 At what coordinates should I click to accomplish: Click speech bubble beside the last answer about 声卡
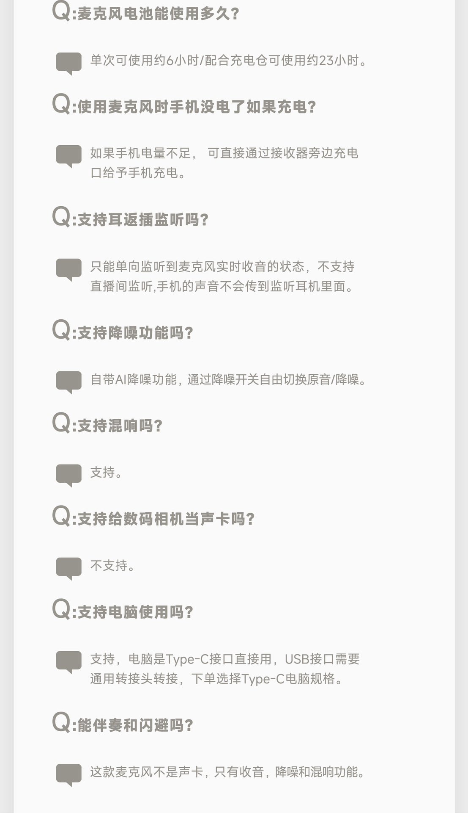click(68, 774)
